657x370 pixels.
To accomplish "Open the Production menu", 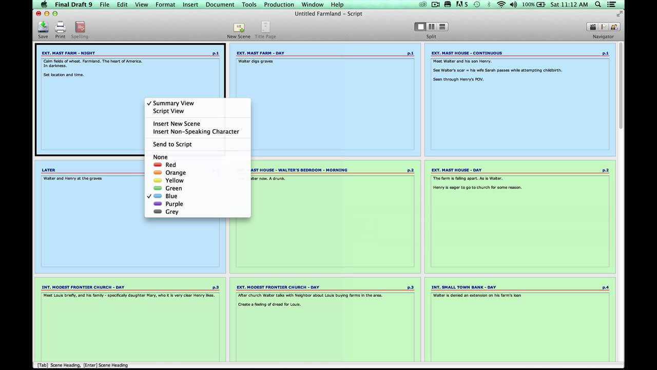I will click(x=279, y=5).
